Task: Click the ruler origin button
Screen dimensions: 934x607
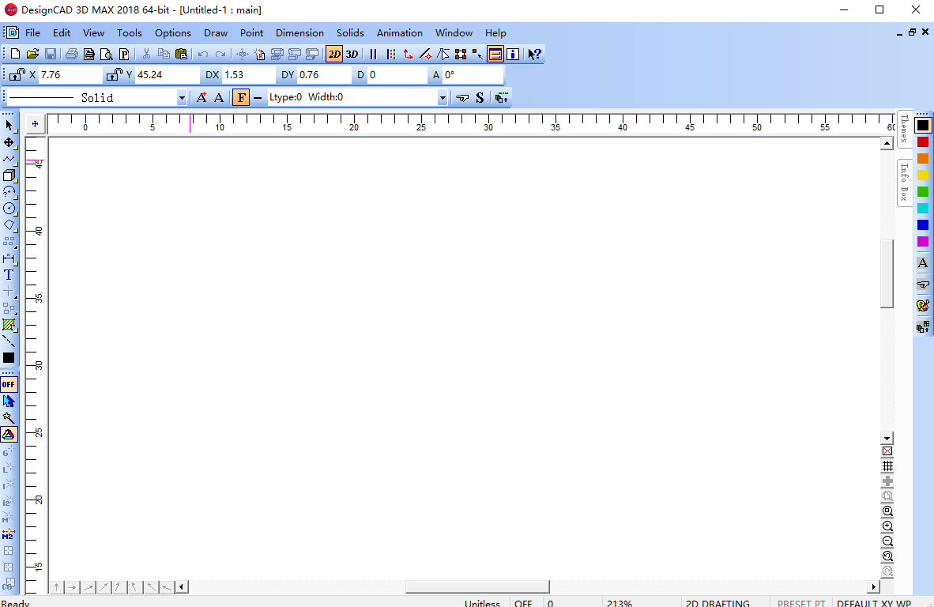Action: [x=35, y=124]
